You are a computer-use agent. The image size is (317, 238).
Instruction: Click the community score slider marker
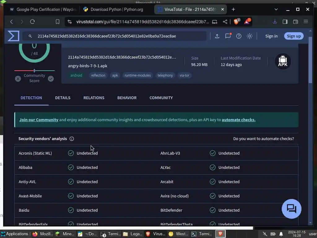[x=34, y=70]
